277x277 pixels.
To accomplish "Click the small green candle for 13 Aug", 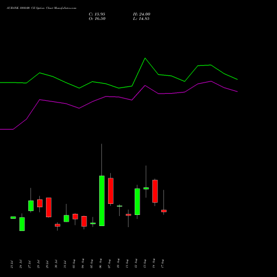I will [146, 188].
